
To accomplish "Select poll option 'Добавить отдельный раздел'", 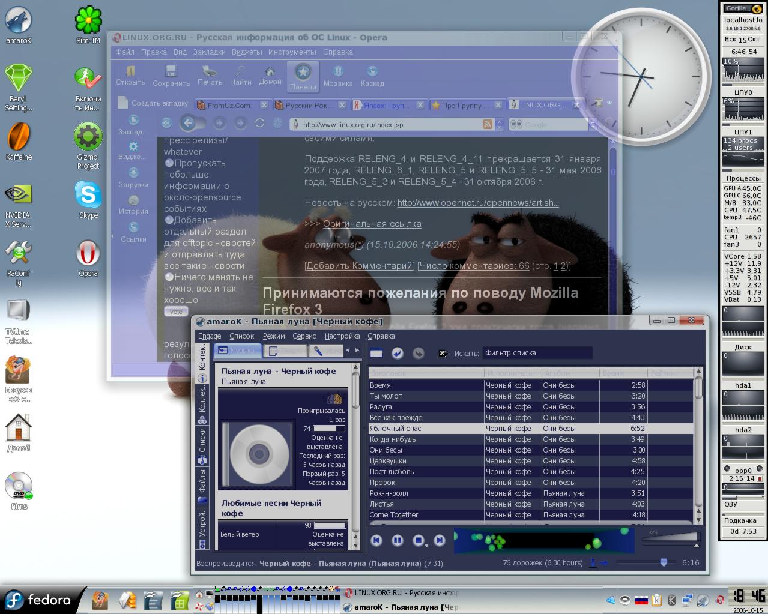I will coord(169,220).
